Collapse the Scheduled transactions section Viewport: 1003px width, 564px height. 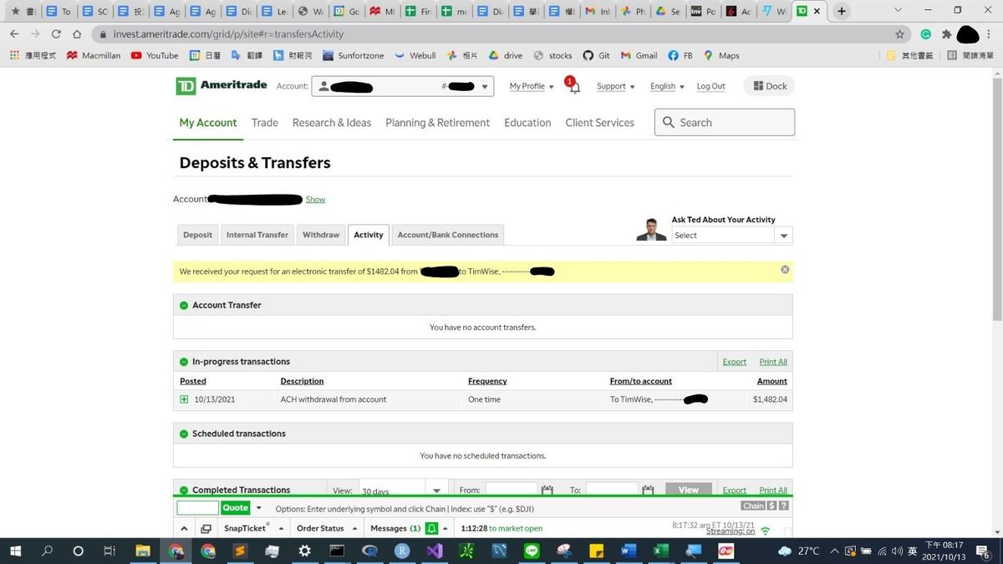pyautogui.click(x=184, y=434)
